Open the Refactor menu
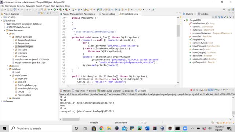The width and height of the screenshot is (235, 132). [21, 6]
